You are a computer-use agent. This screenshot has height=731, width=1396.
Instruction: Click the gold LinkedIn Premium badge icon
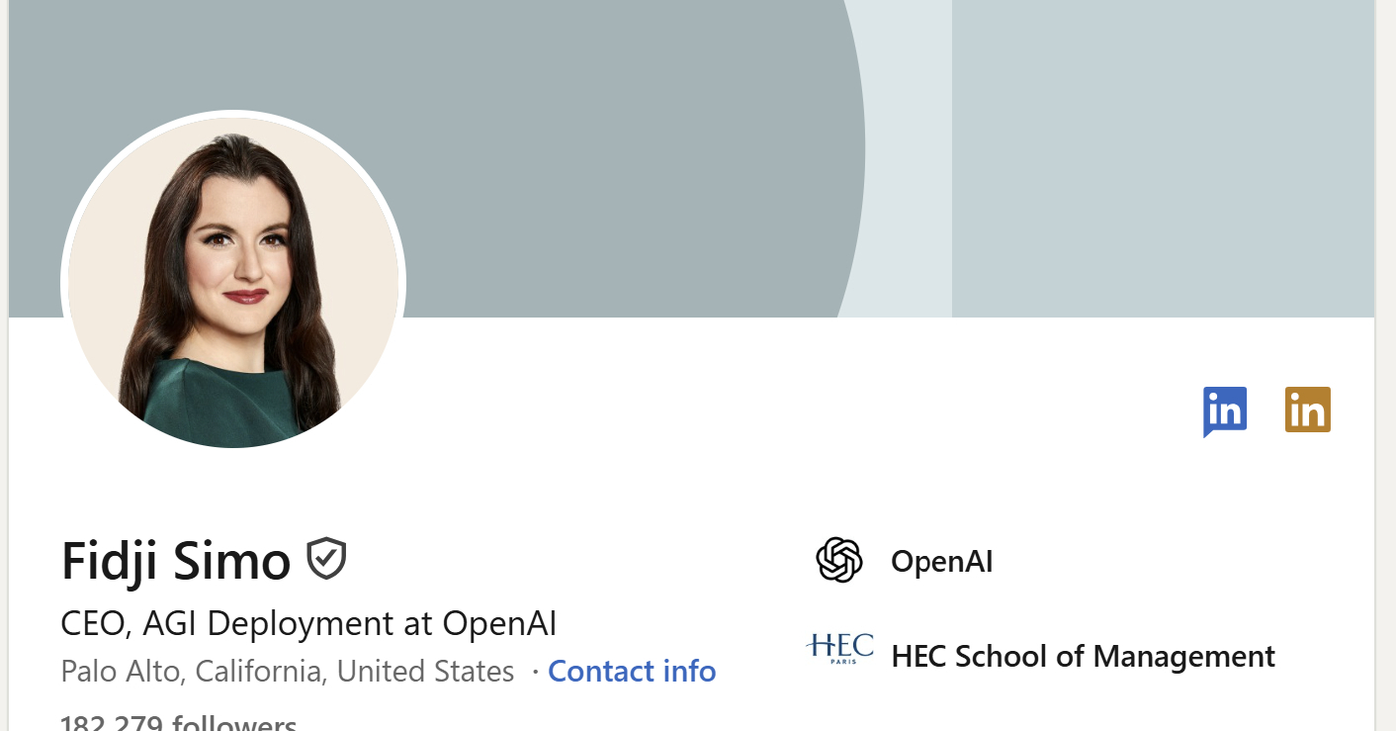[1308, 409]
